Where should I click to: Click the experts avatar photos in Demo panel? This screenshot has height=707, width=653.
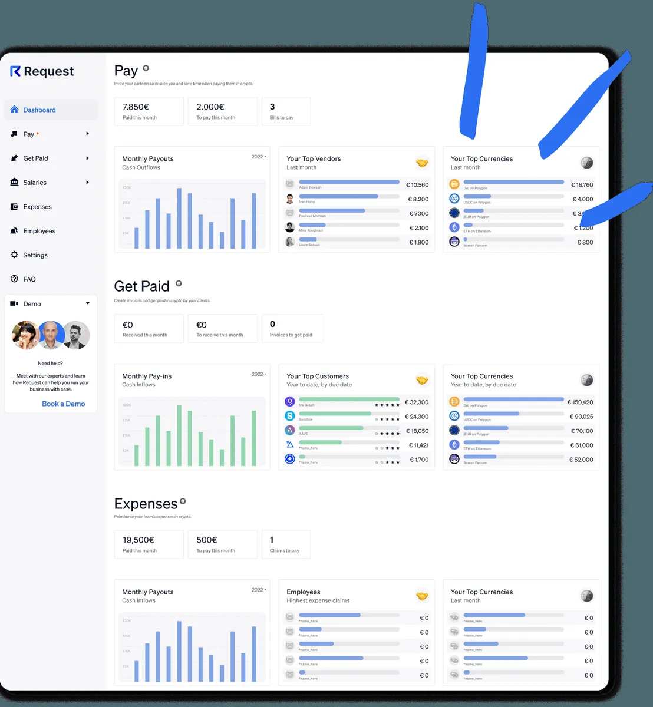pos(51,335)
